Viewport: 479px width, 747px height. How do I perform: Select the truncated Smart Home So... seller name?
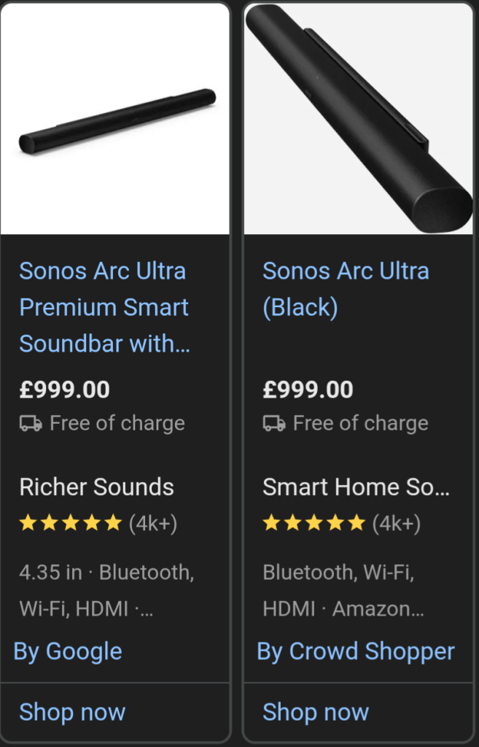pos(356,487)
